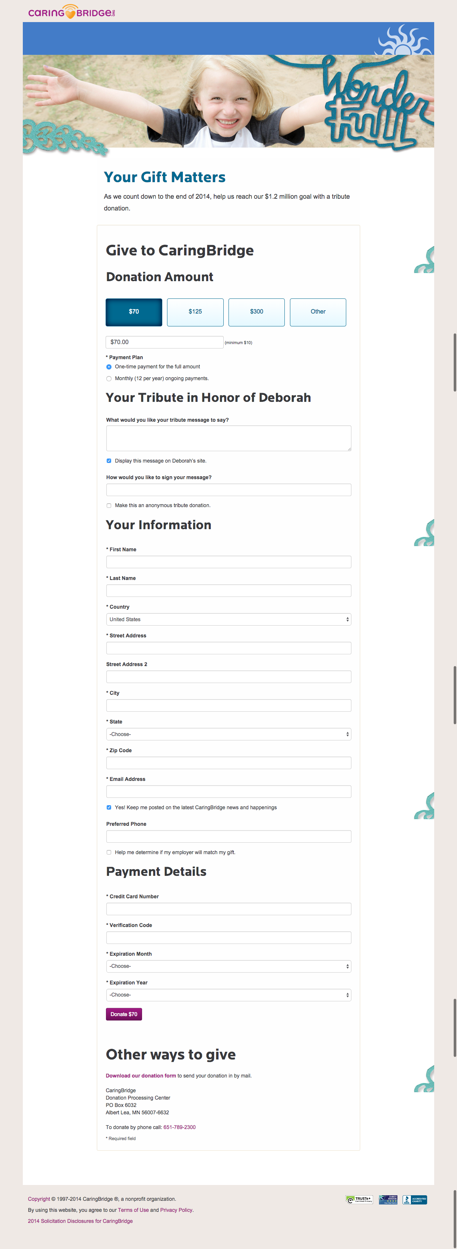Choose the $300 donation amount

coord(256,312)
